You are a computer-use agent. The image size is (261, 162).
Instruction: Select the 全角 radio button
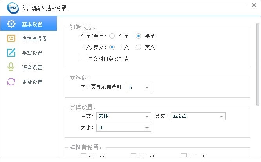pyautogui.click(x=112, y=36)
